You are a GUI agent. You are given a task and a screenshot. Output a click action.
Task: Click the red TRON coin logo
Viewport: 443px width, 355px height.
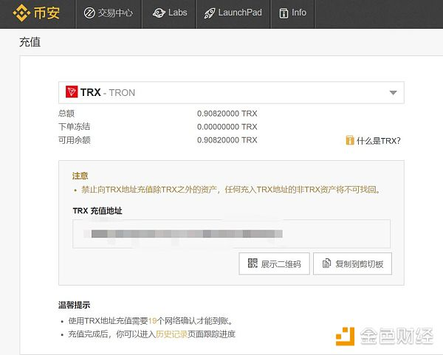(72, 92)
